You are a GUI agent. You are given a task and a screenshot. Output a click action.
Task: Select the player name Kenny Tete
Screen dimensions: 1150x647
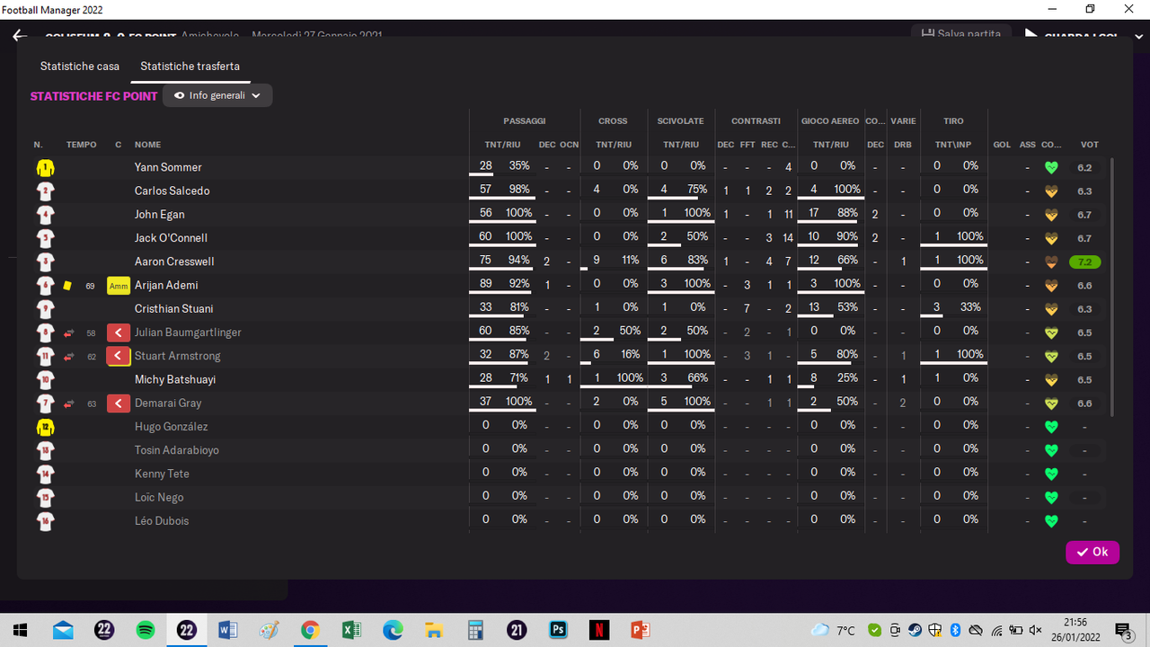(x=162, y=474)
